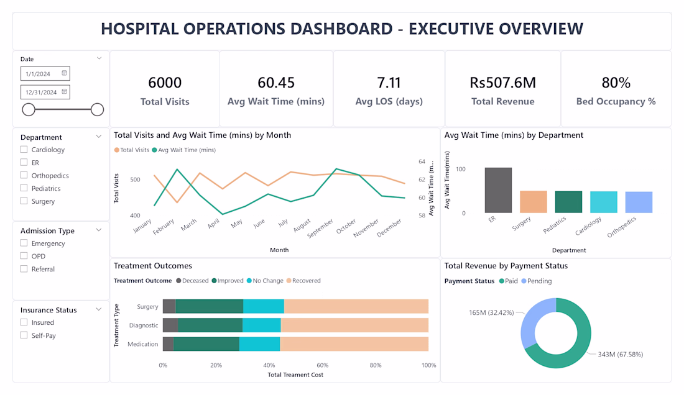The width and height of the screenshot is (684, 395).
Task: Enable the Referral admission type filter
Action: [x=24, y=269]
